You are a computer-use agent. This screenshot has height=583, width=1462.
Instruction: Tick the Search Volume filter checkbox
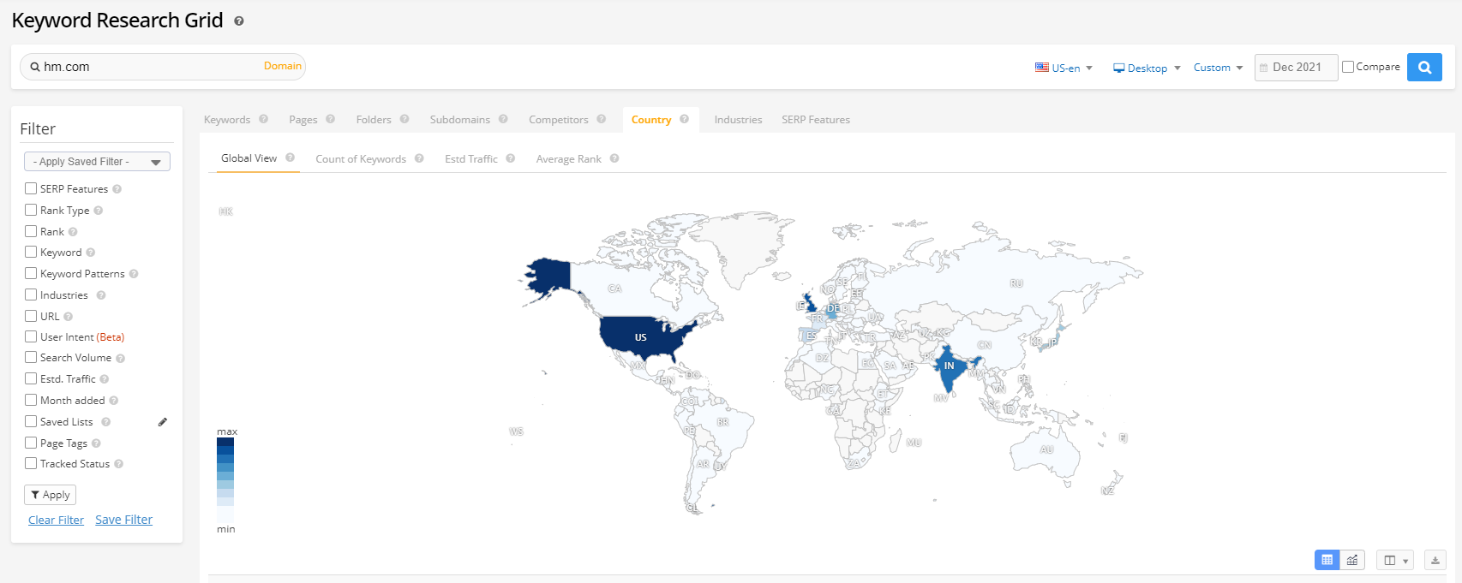coord(31,358)
